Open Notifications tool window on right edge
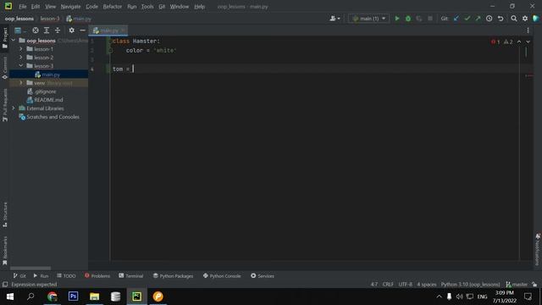 click(x=538, y=250)
